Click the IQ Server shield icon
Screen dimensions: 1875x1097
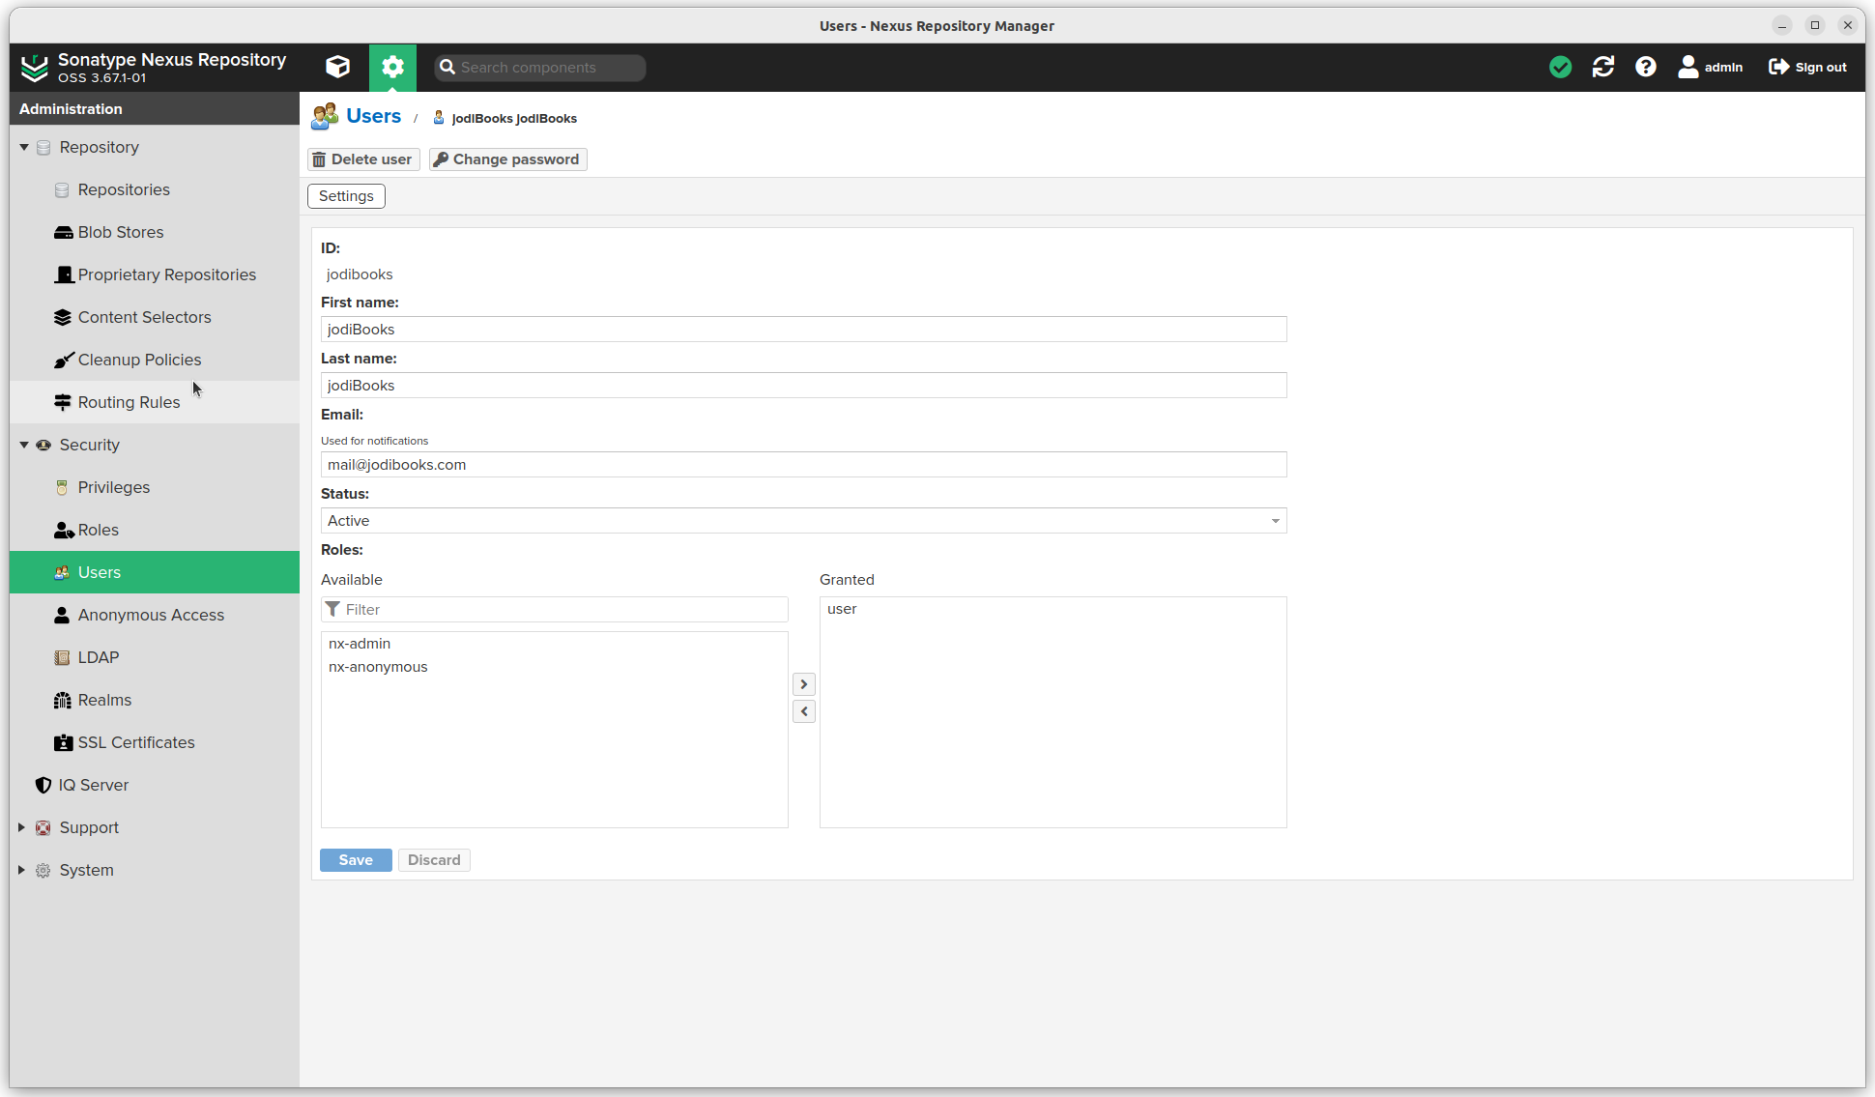(x=43, y=785)
